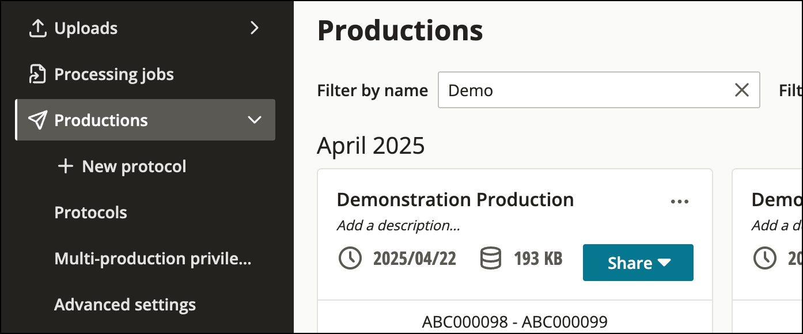Expand the Uploads section chevron
This screenshot has width=803, height=334.
[255, 28]
